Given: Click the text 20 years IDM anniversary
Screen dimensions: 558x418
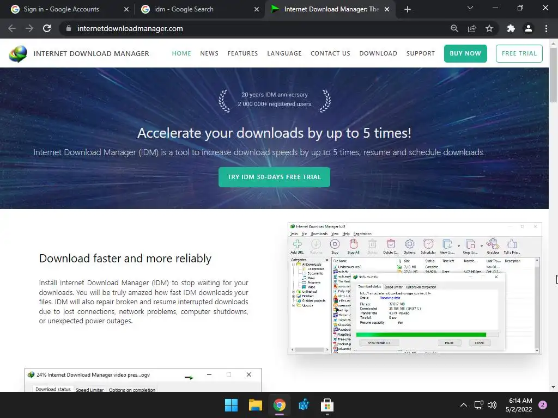Looking at the screenshot, I should [275, 95].
